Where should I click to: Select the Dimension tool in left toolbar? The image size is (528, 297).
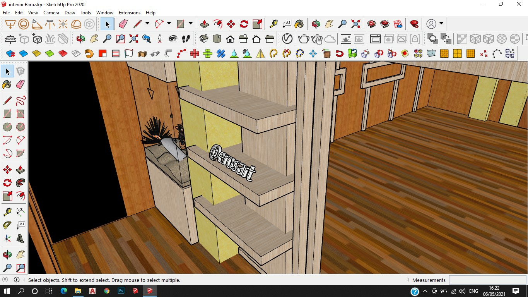coord(21,212)
